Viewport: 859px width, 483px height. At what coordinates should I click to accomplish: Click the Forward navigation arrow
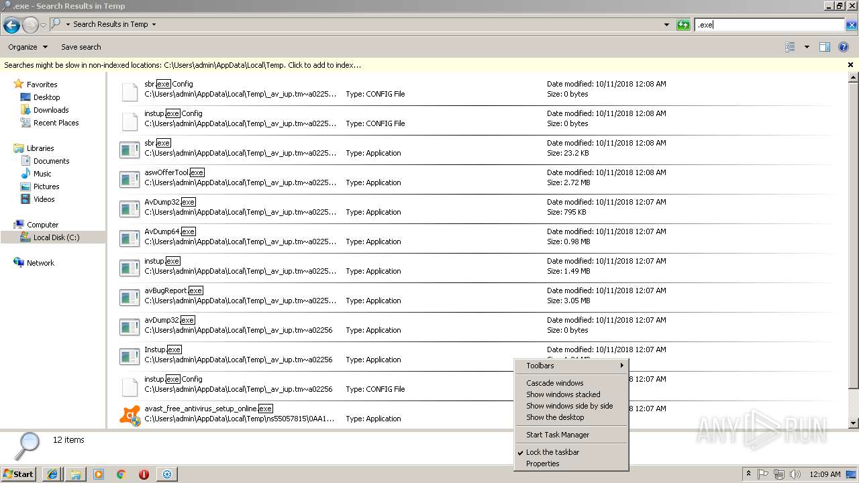[30, 25]
